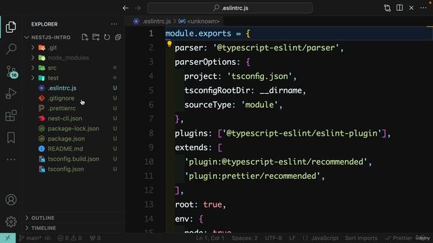Open tsconfig.build.json file

pos(74,159)
